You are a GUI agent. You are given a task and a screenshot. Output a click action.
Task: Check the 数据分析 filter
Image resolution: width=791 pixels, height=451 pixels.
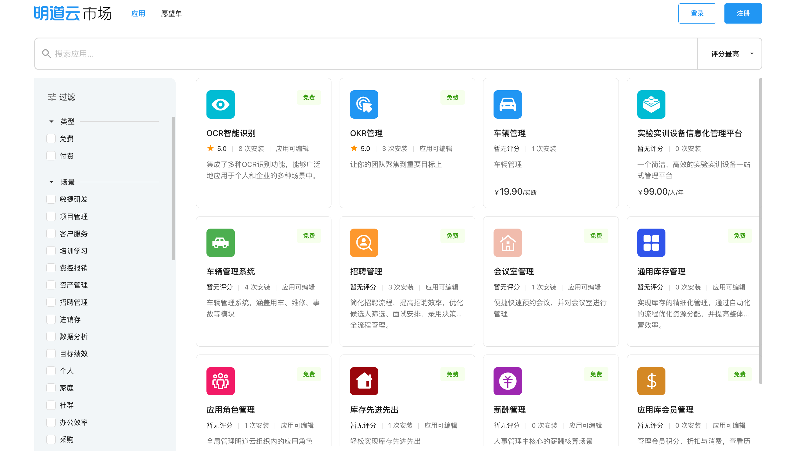tap(51, 336)
